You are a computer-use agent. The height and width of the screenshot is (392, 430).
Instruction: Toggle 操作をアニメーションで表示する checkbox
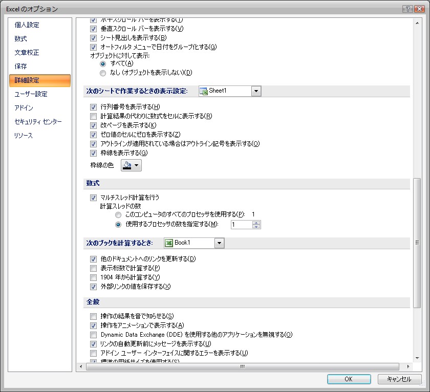tap(93, 325)
